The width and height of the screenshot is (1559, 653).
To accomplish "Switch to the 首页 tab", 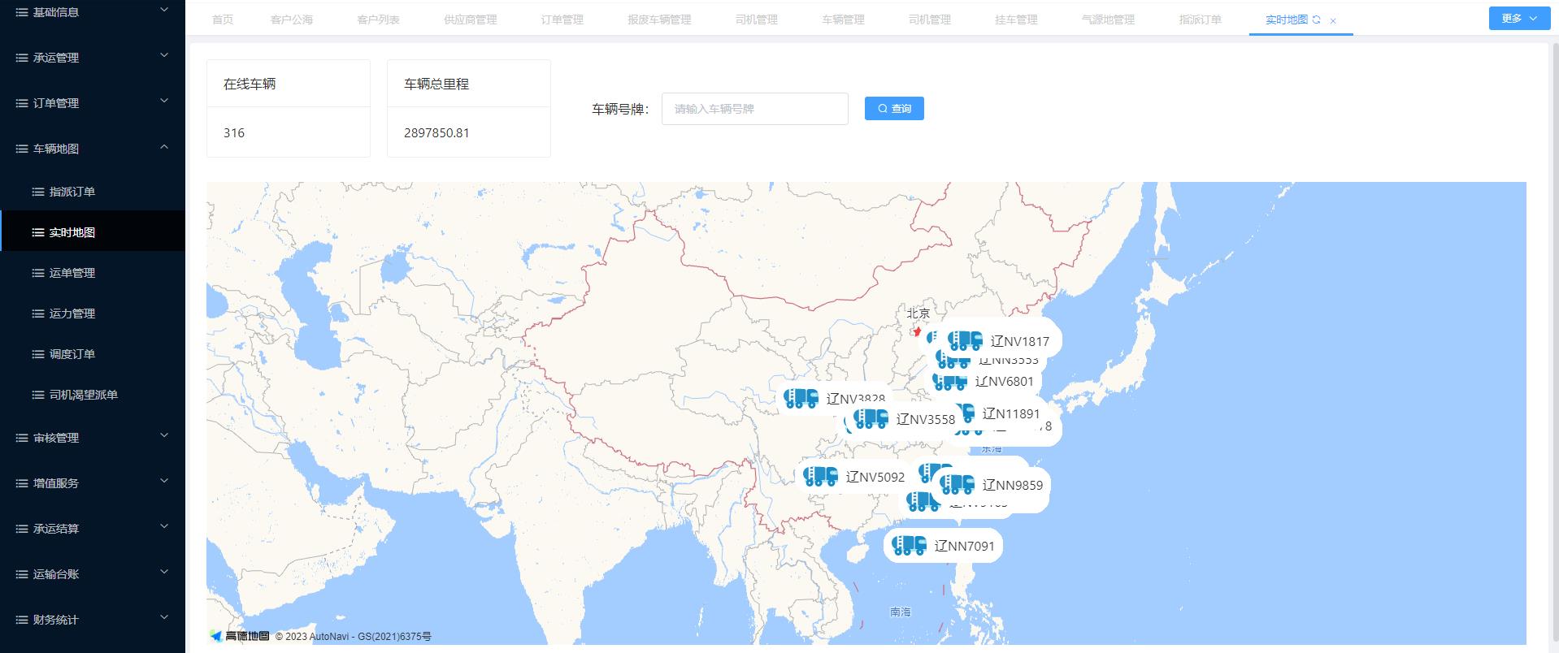I will pos(223,19).
